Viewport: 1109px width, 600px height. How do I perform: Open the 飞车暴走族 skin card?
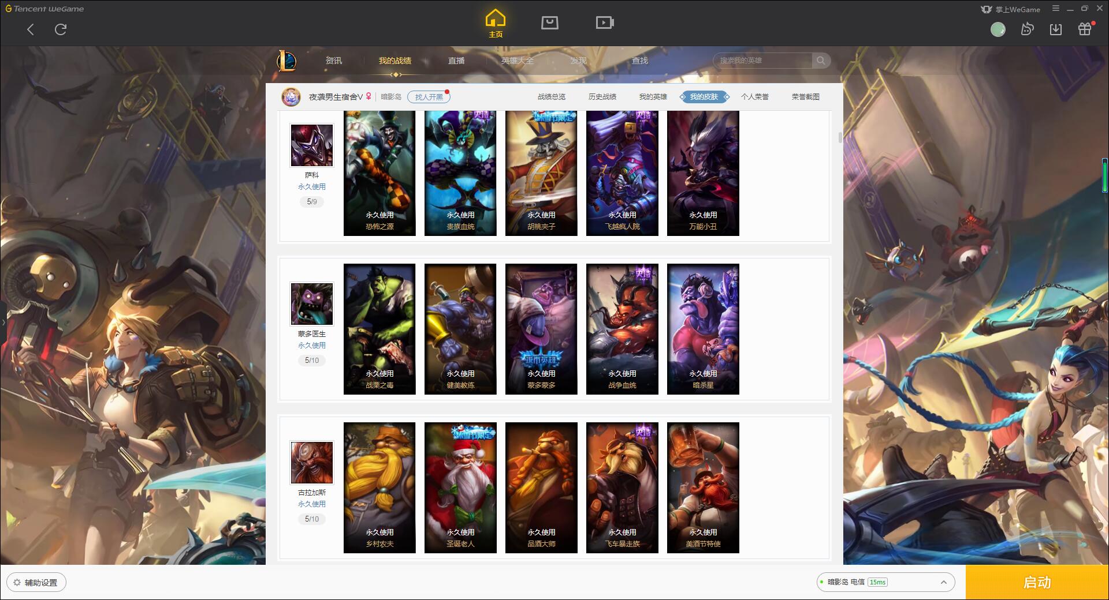[622, 487]
